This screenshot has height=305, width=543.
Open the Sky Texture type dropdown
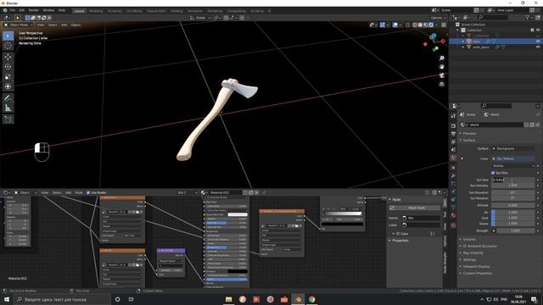pyautogui.click(x=513, y=166)
